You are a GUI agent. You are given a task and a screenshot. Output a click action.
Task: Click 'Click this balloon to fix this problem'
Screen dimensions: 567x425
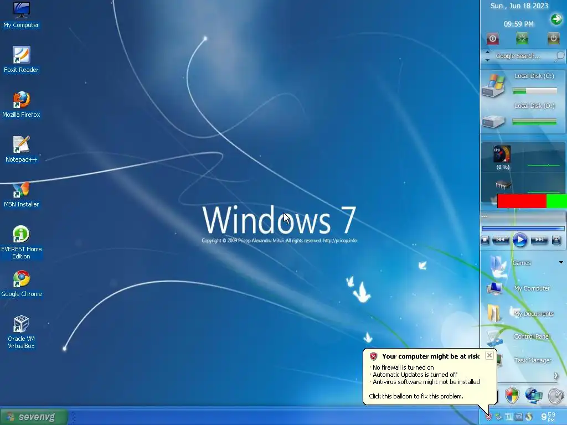pos(416,396)
